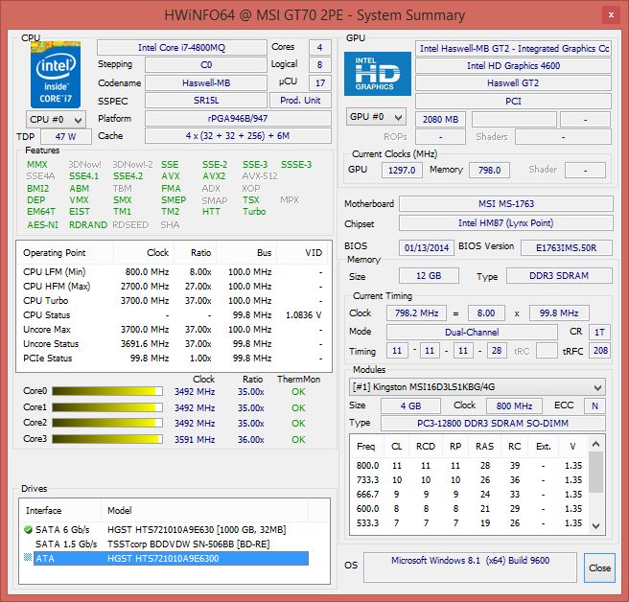Click the Core0 ThermMon OK status
This screenshot has height=602, width=629.
pyautogui.click(x=298, y=391)
